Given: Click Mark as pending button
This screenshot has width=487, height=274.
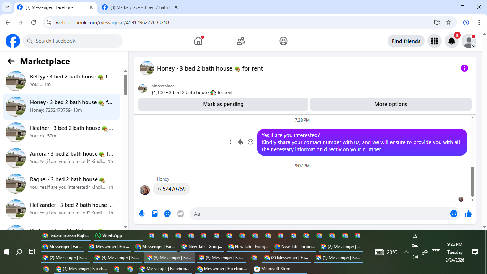Looking at the screenshot, I should point(223,104).
